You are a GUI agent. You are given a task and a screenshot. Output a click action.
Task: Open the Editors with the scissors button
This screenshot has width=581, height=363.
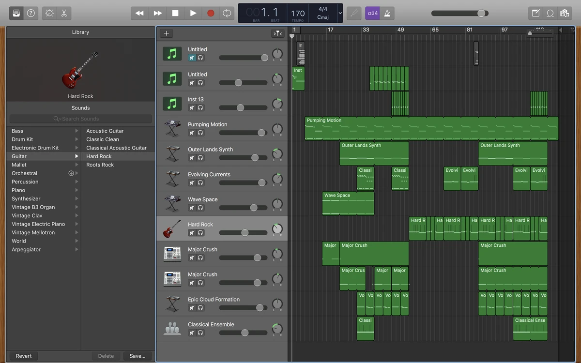(x=64, y=13)
